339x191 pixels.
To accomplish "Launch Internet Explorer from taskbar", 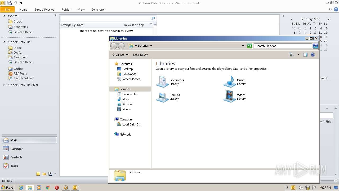I will click(x=21, y=188).
